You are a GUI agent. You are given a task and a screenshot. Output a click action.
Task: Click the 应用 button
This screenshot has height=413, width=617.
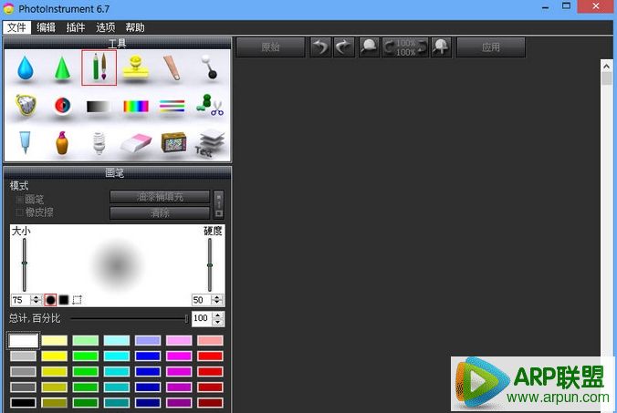point(491,47)
